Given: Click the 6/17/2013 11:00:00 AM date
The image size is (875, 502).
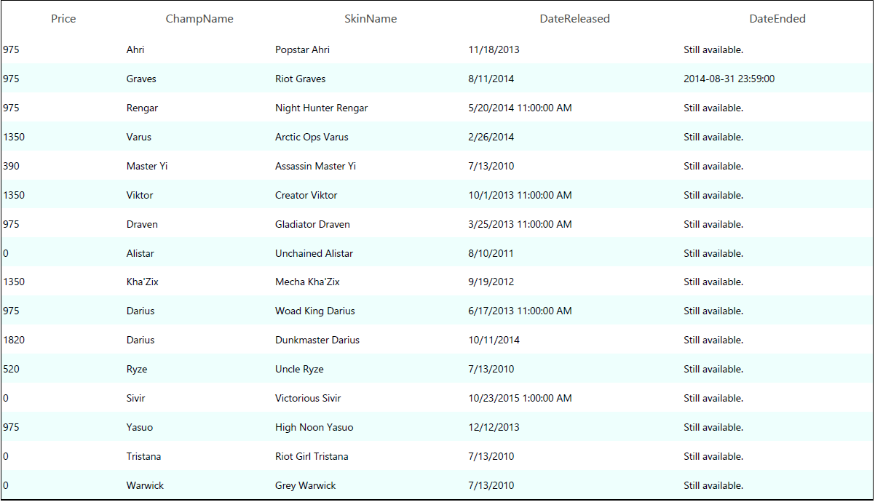Looking at the screenshot, I should (x=520, y=311).
